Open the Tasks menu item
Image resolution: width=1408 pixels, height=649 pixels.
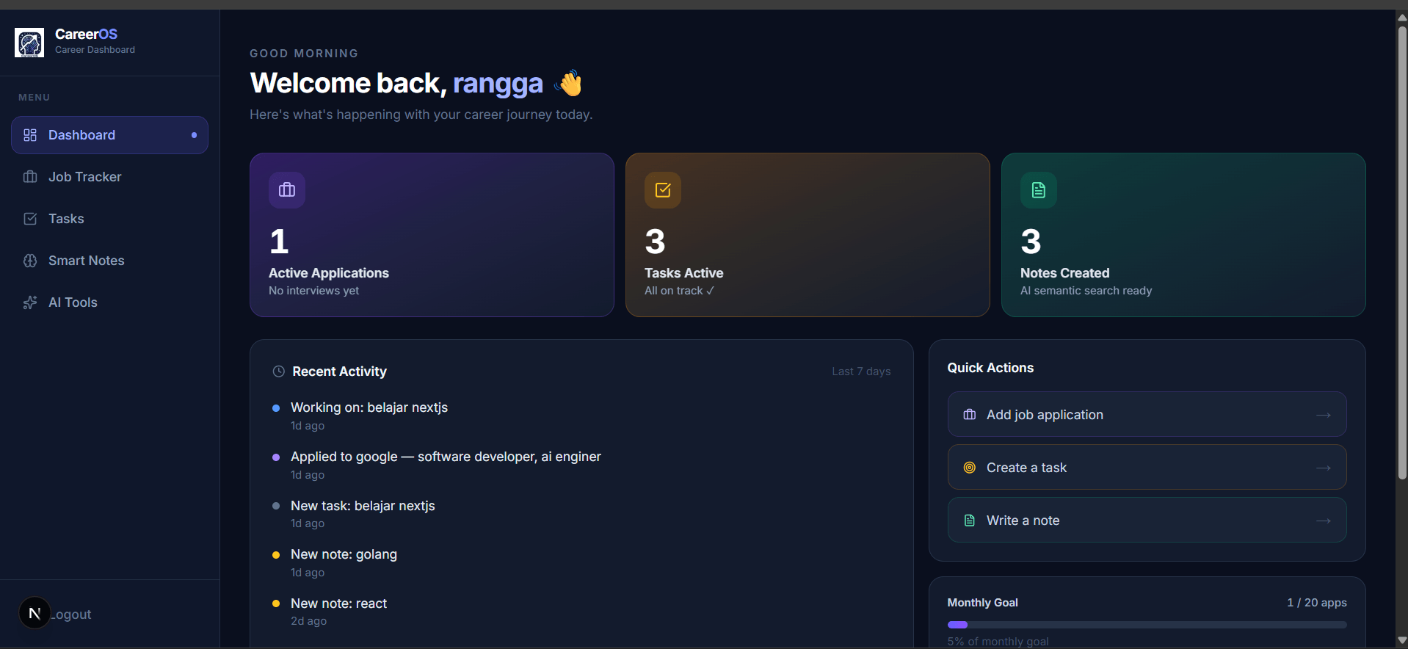[109, 219]
